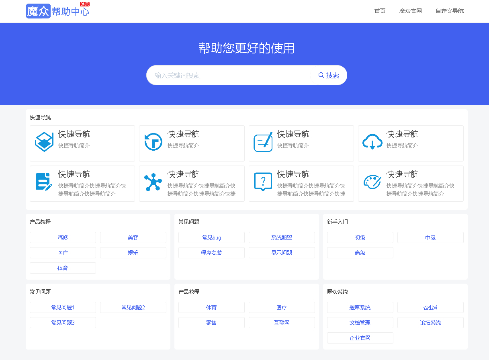489x360 pixels.
Task: Click the 魔众系统 section heading
Action: (x=338, y=292)
